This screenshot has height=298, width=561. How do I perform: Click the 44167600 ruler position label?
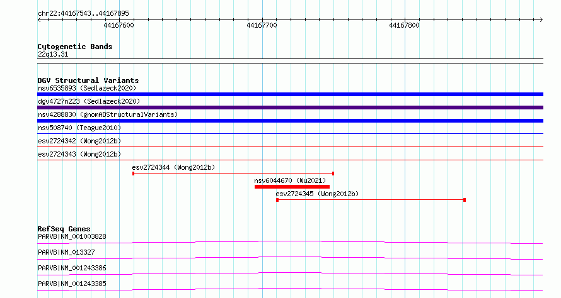point(119,25)
